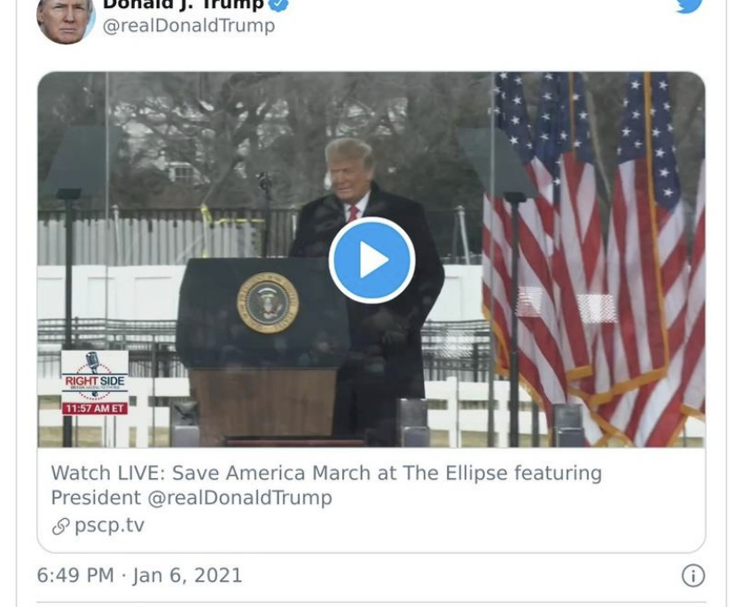
Task: Click the Jan 6, 2021 date
Action: pos(188,575)
